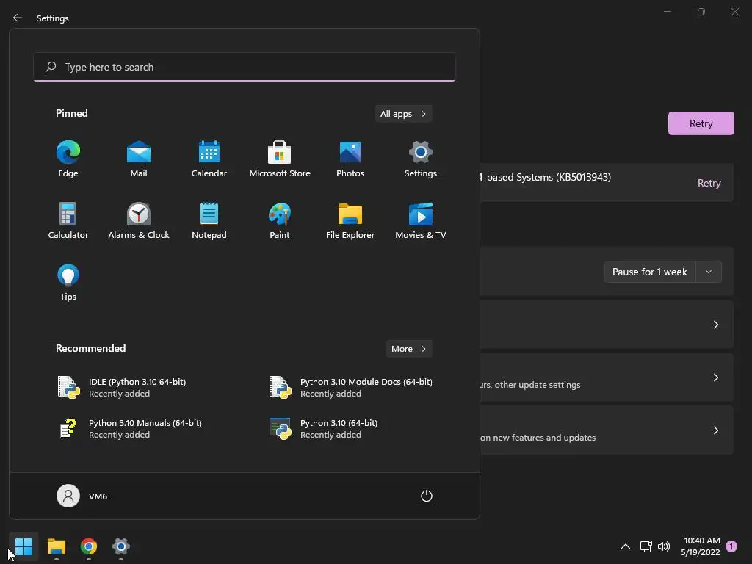Open volume control in system tray

point(664,546)
